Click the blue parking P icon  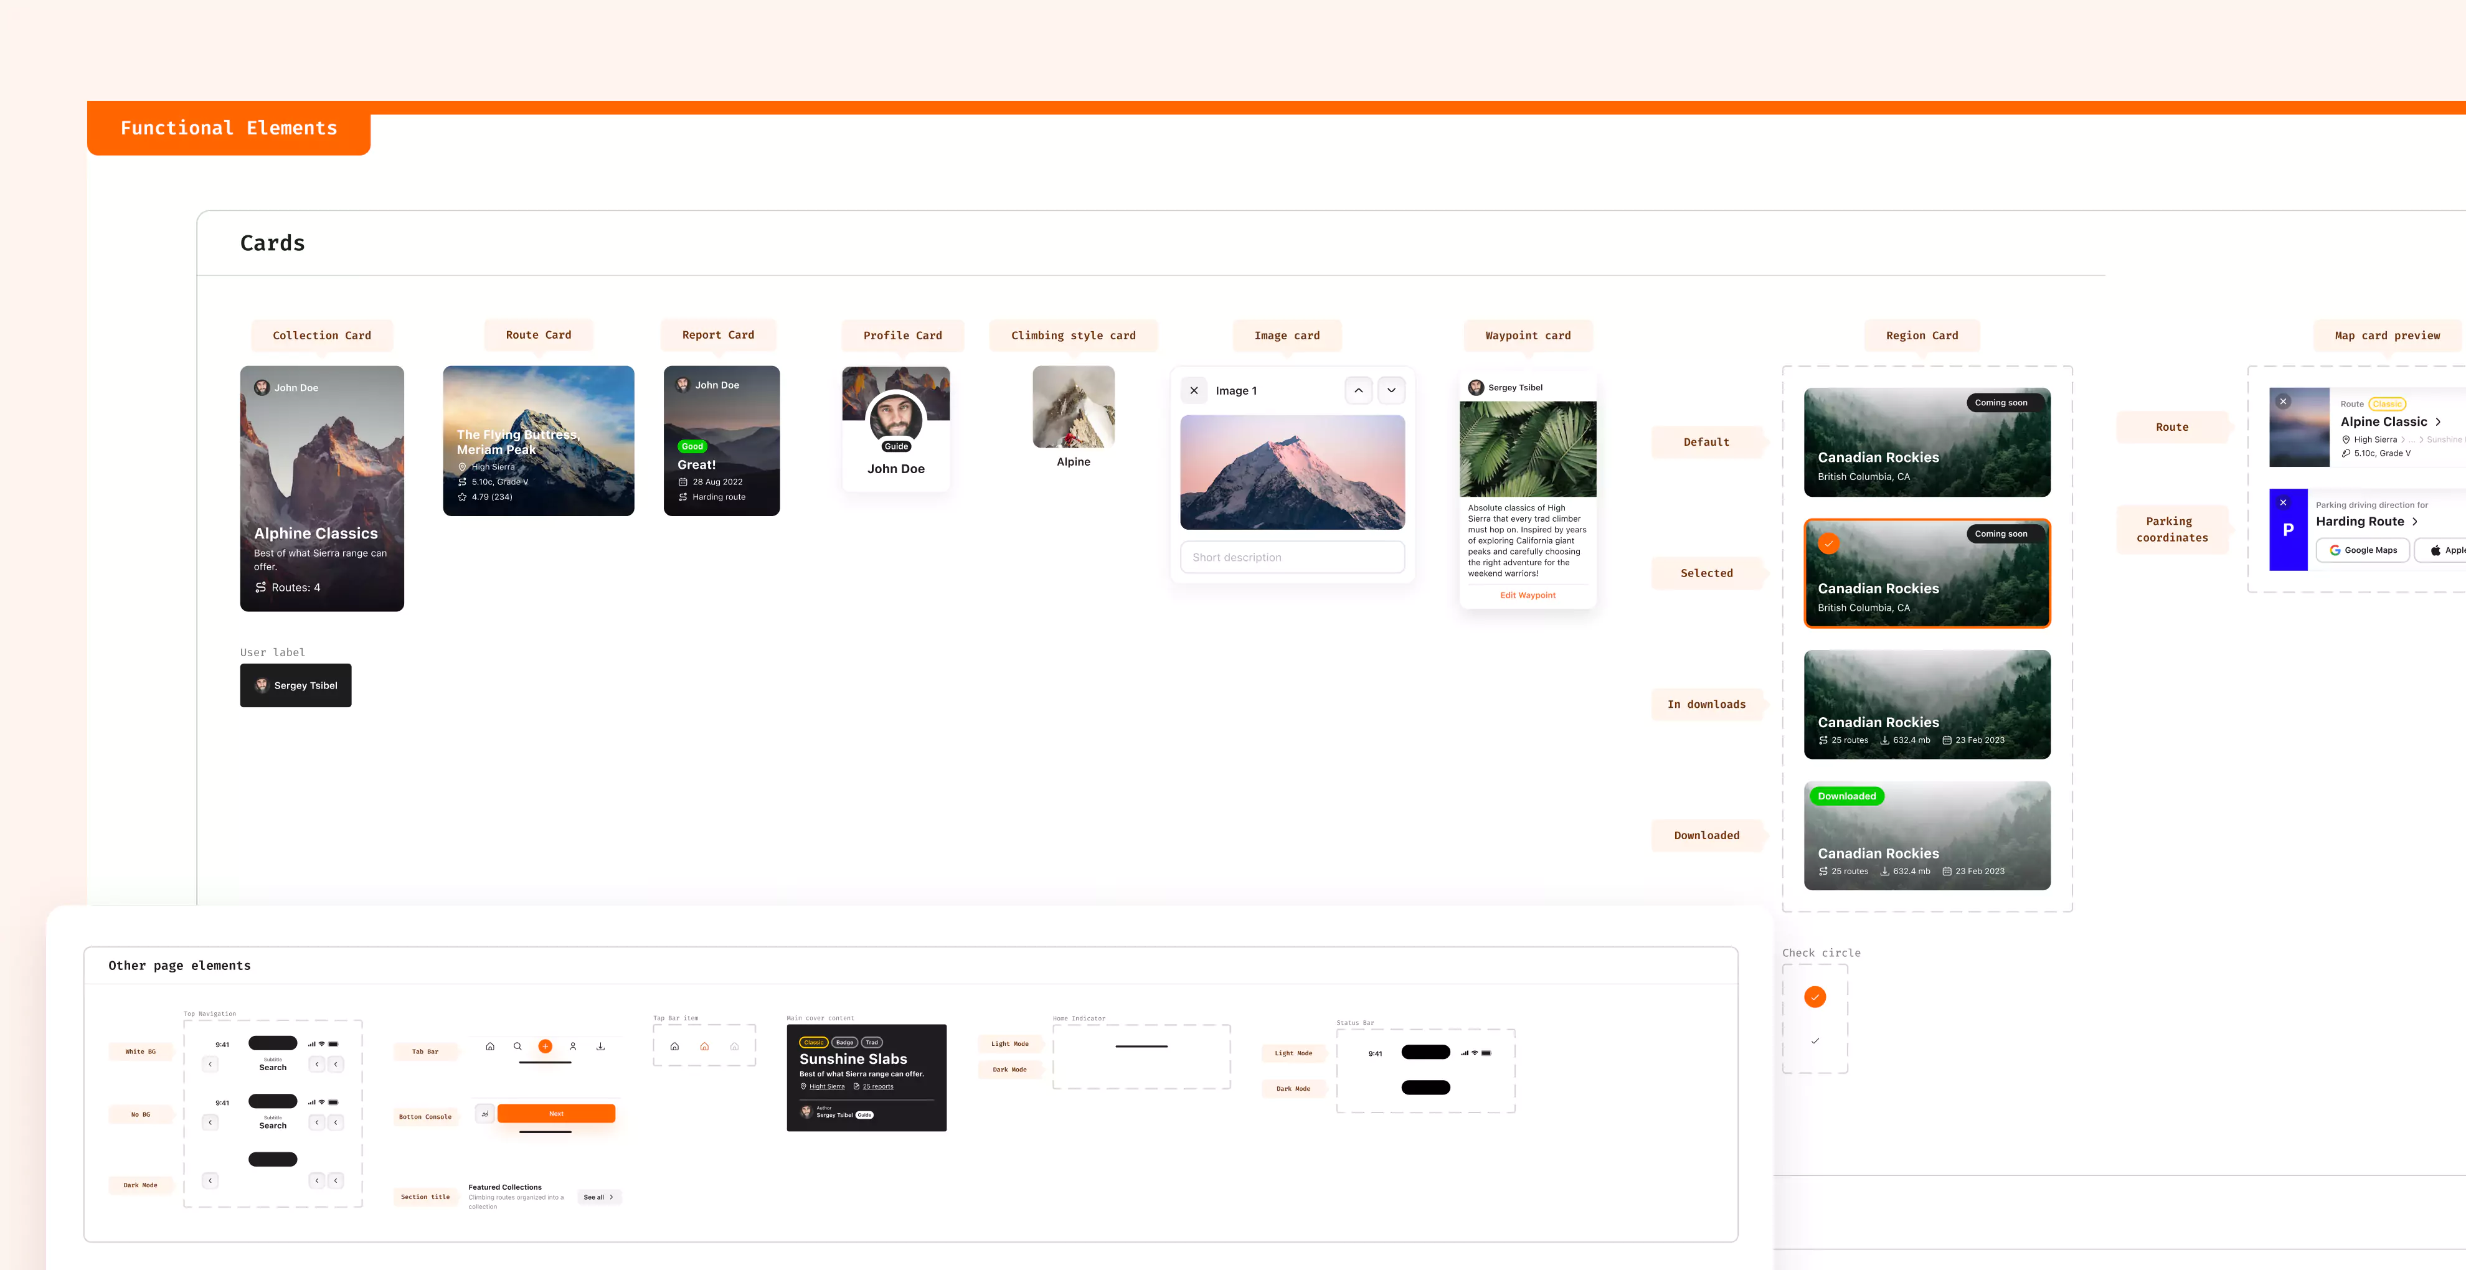click(x=2288, y=529)
